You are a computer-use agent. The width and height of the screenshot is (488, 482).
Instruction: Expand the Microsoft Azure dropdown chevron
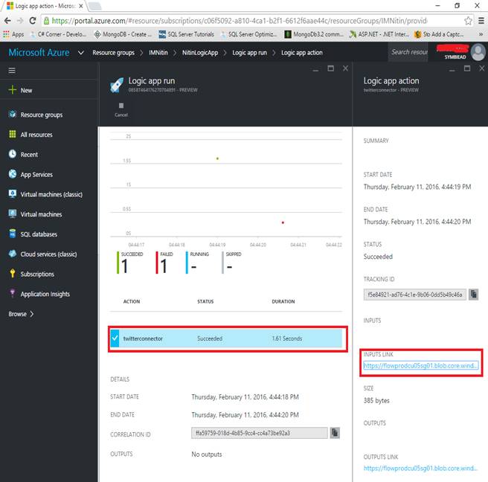(x=81, y=53)
